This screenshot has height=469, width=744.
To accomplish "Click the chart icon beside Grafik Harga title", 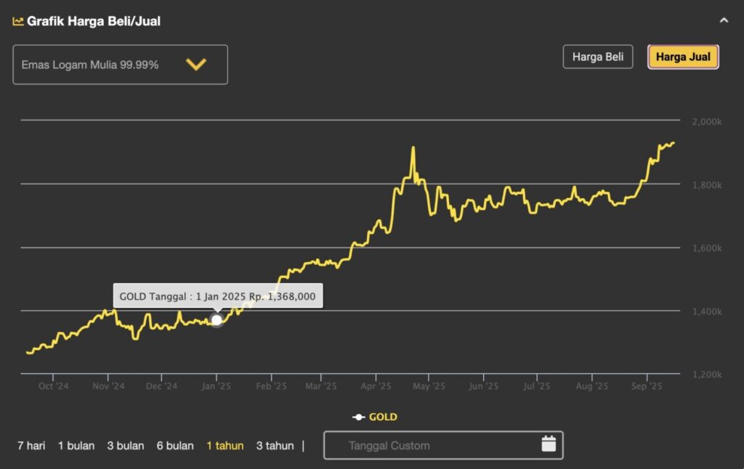I will click(18, 21).
